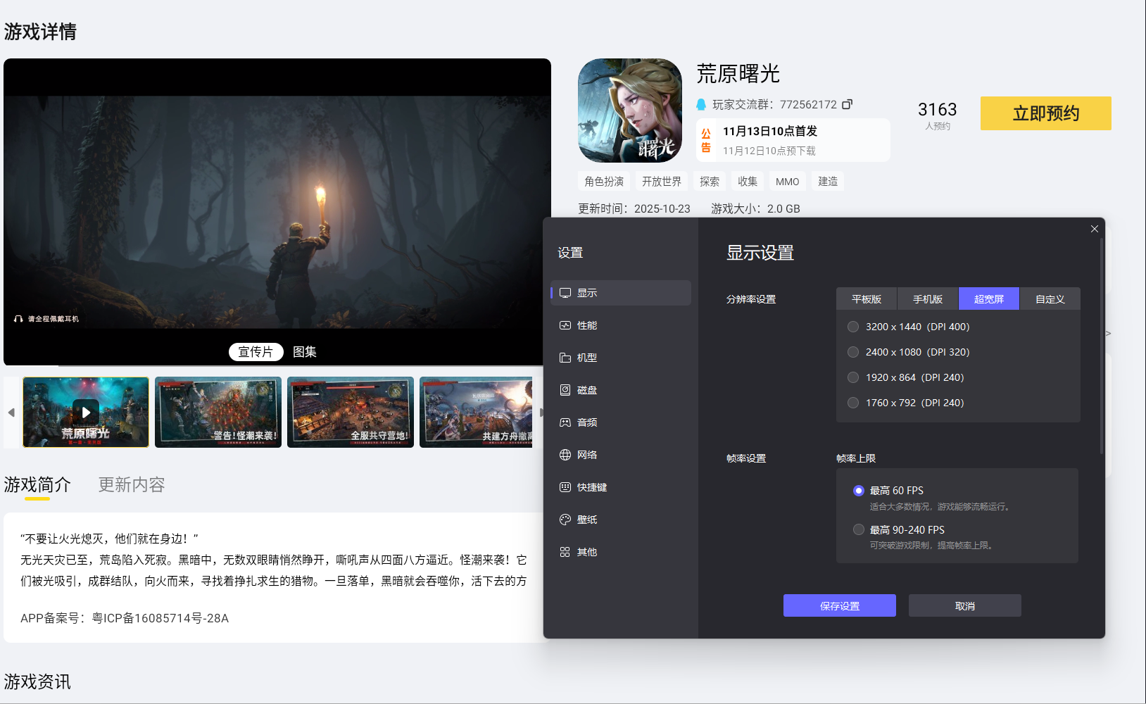1146x704 pixels.
Task: Switch to 更新内容 tab
Action: point(131,484)
